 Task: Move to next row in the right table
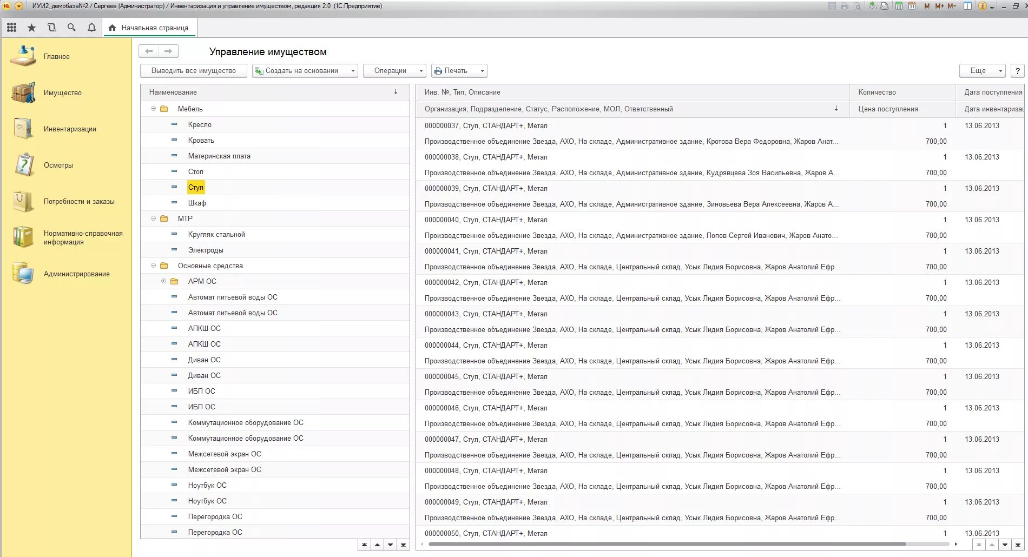[x=1005, y=545]
